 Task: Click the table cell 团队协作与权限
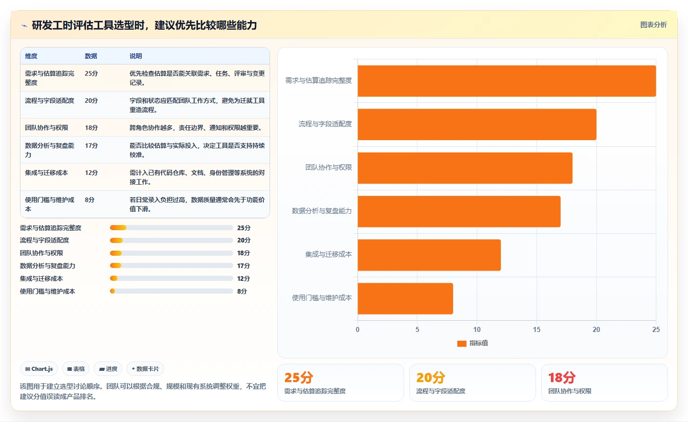pos(47,128)
